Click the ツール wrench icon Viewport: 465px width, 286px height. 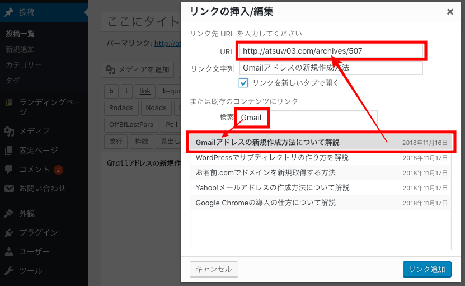click(x=9, y=270)
